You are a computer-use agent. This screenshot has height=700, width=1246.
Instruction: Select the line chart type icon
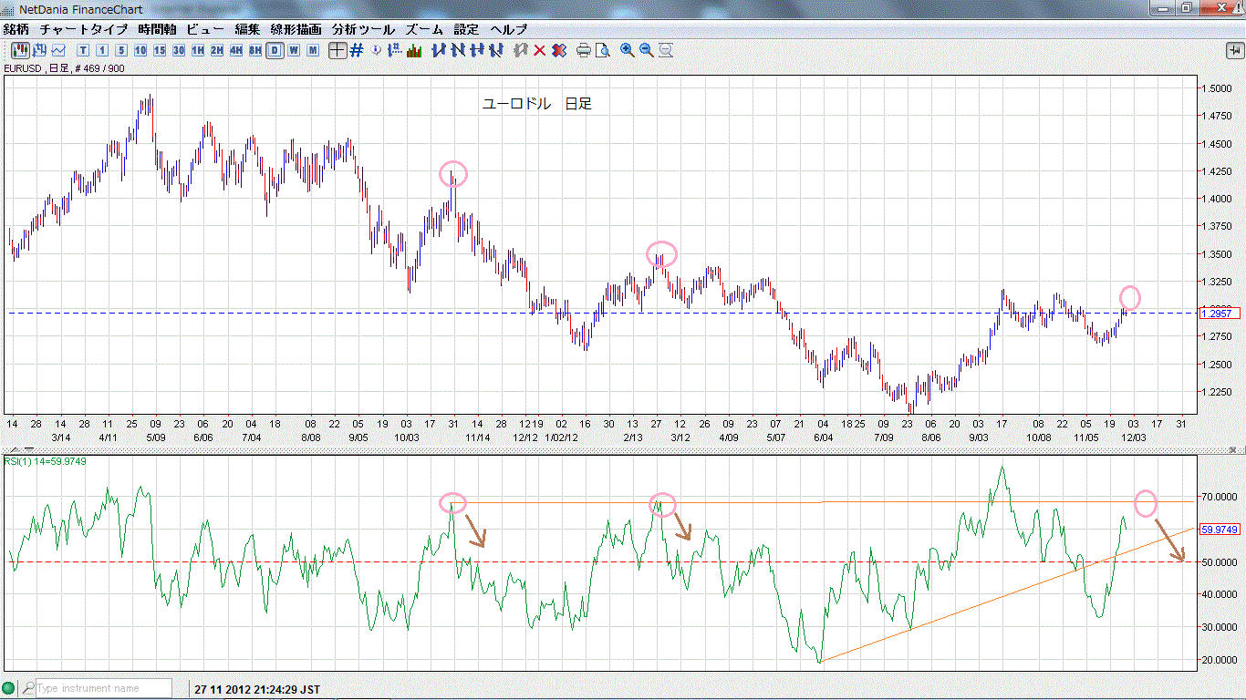pos(58,50)
